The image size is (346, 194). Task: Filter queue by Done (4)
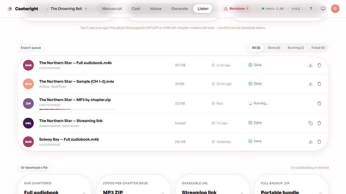[x=274, y=48]
